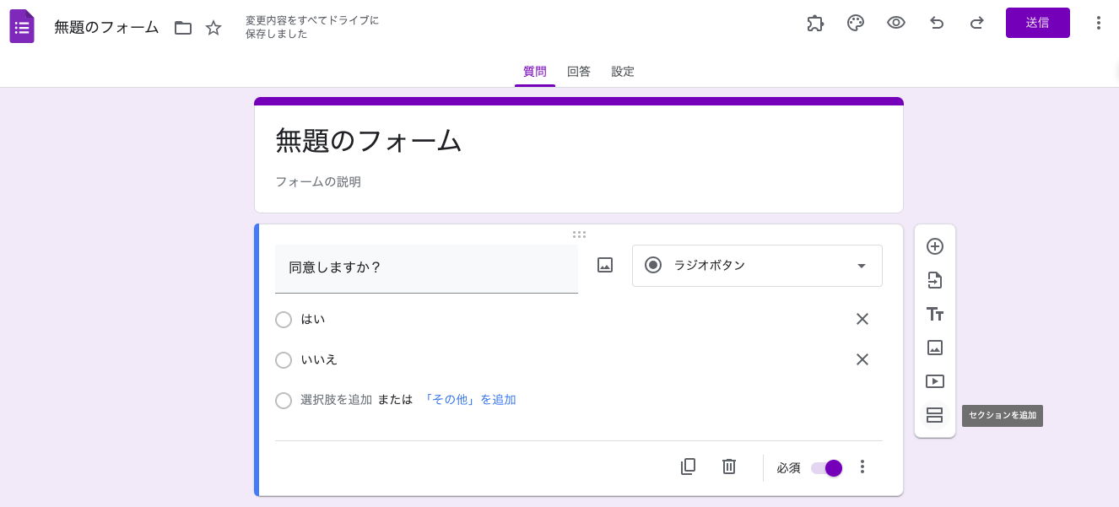Switch to the 回答 tab
Screen dimensions: 1119x507
(x=579, y=72)
